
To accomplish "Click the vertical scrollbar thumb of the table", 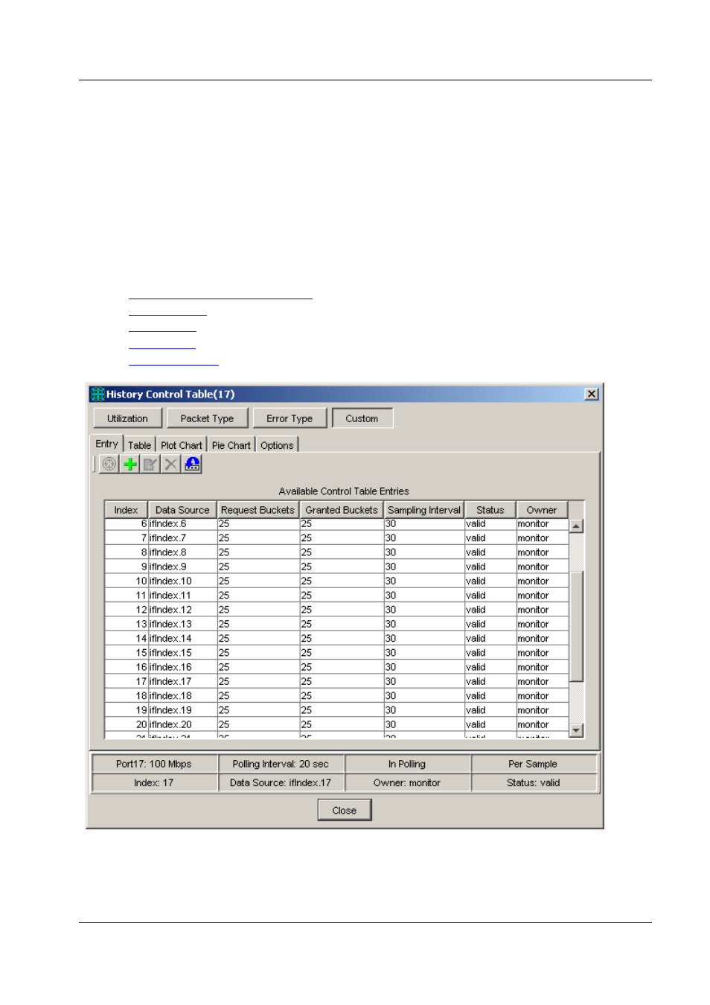I will pos(576,626).
